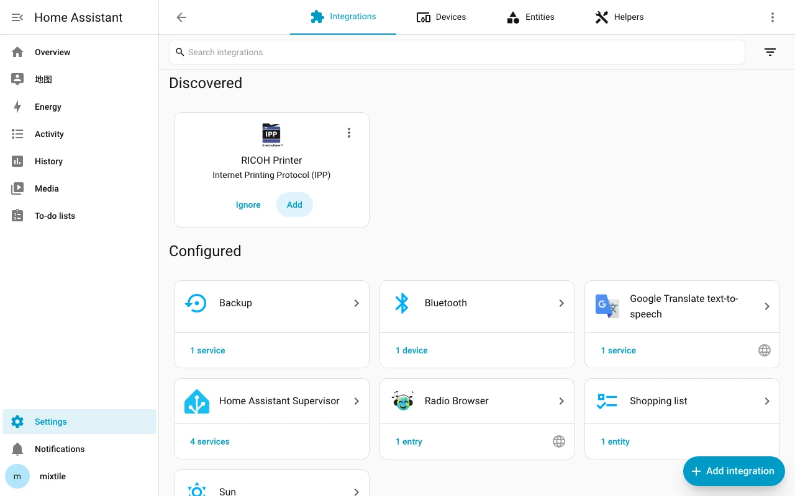Image resolution: width=795 pixels, height=496 pixels.
Task: Go back using the arrow icon
Action: point(181,17)
